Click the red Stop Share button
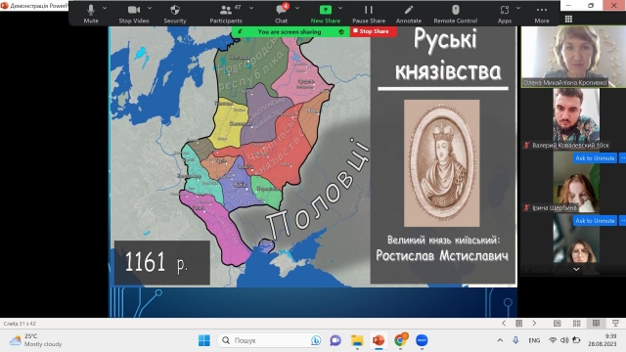 pyautogui.click(x=374, y=31)
